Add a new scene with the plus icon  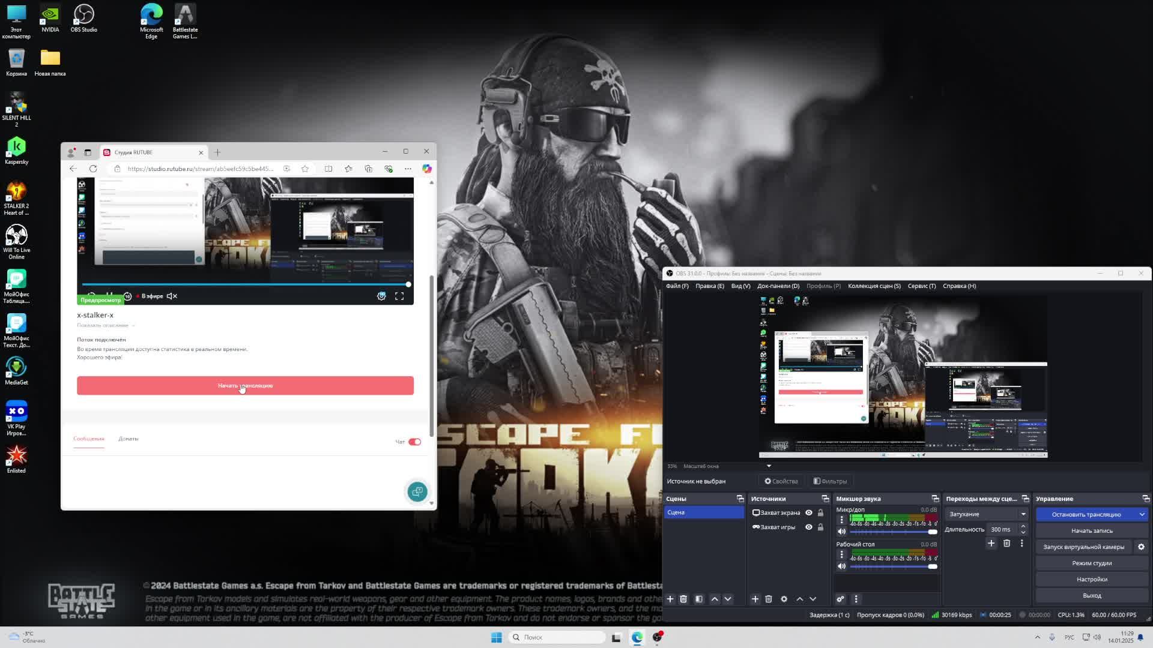coord(670,599)
